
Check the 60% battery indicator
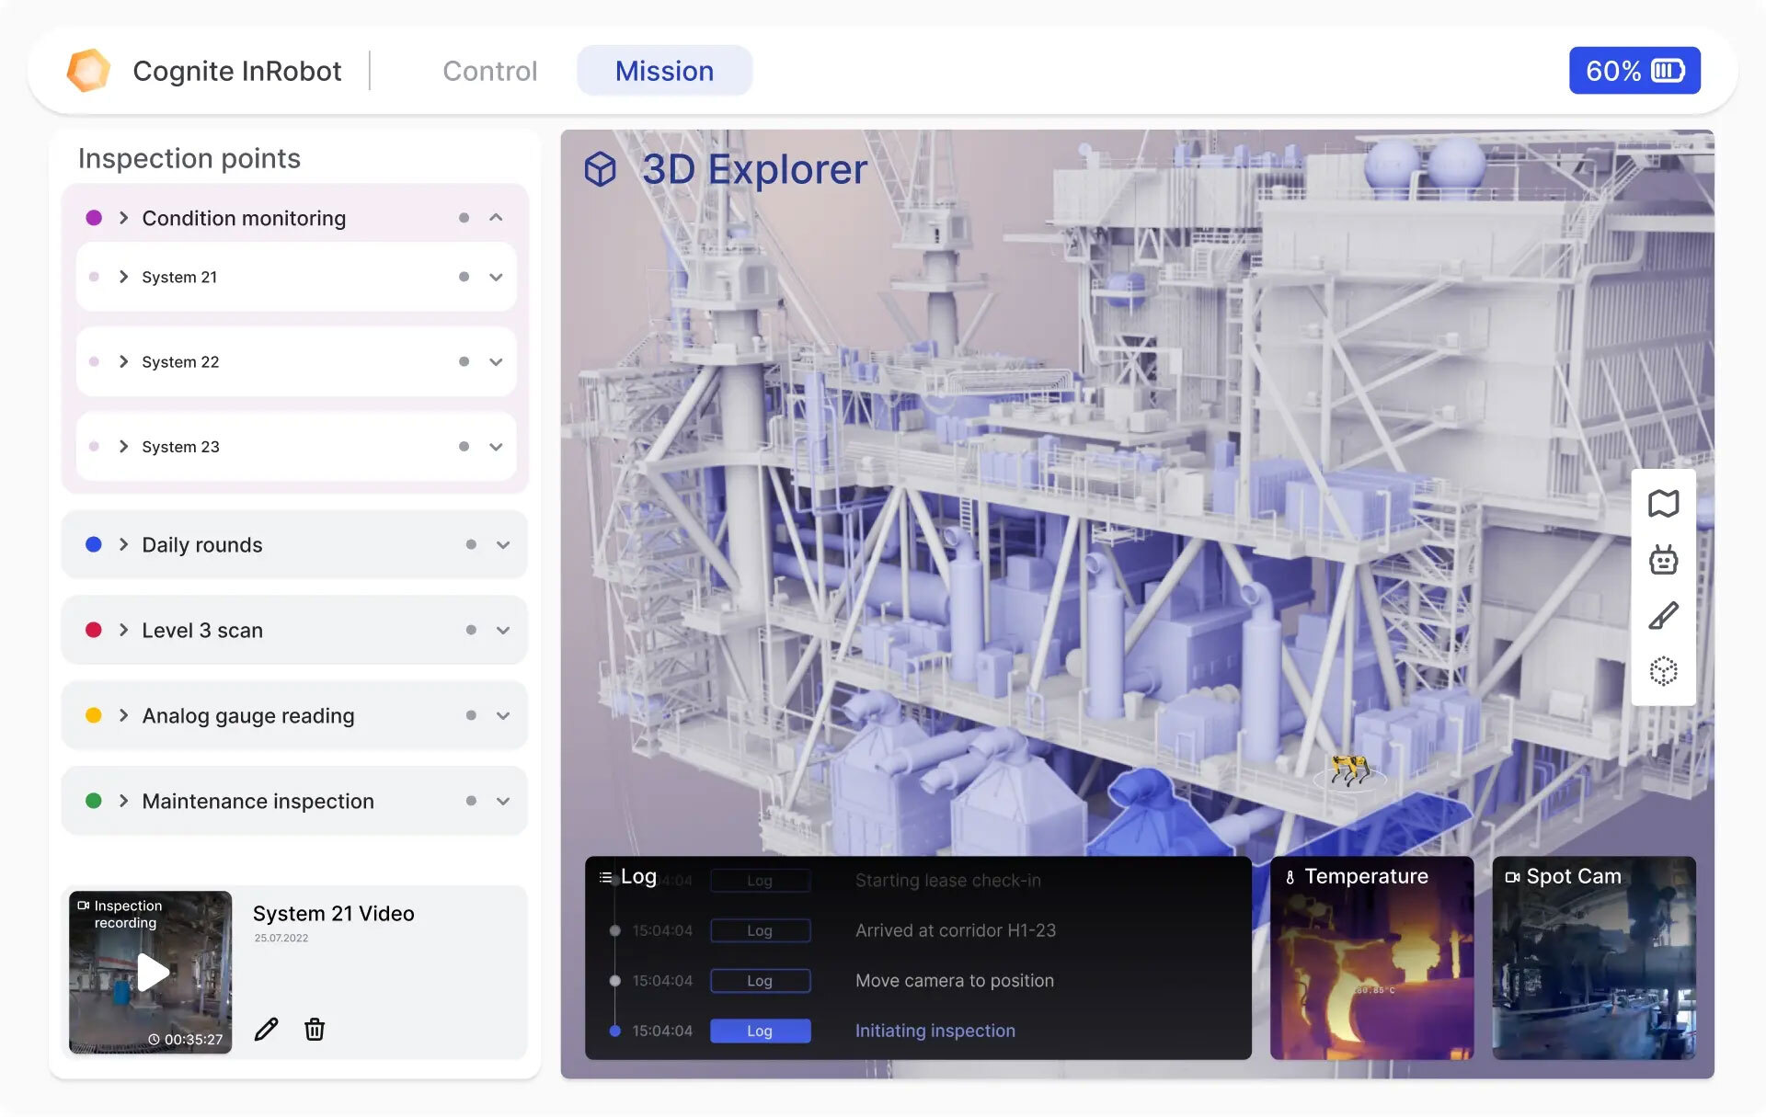[x=1634, y=70]
